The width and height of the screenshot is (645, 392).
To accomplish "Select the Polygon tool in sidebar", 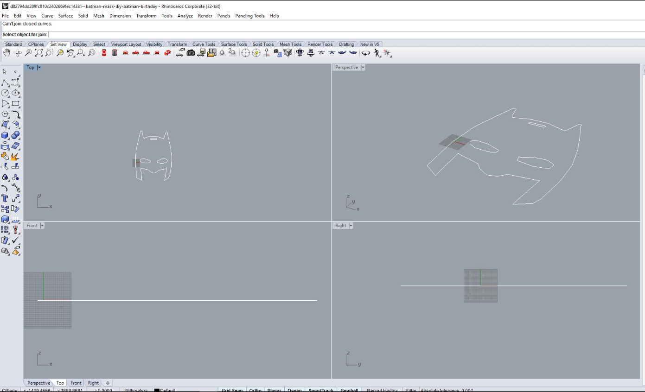I will [x=5, y=114].
